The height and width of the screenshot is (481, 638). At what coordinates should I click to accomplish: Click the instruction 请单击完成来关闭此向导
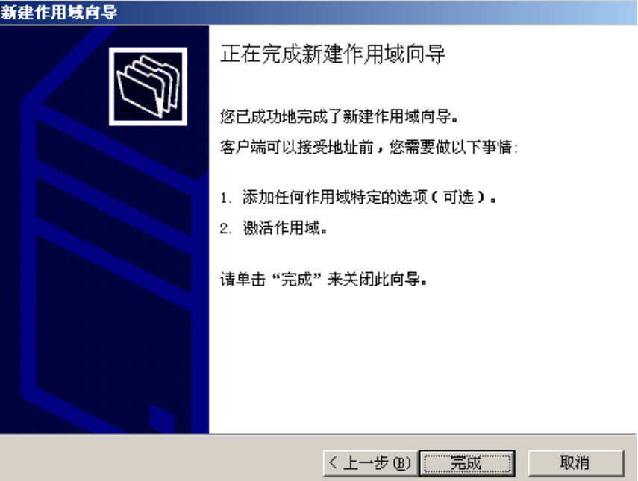323,280
